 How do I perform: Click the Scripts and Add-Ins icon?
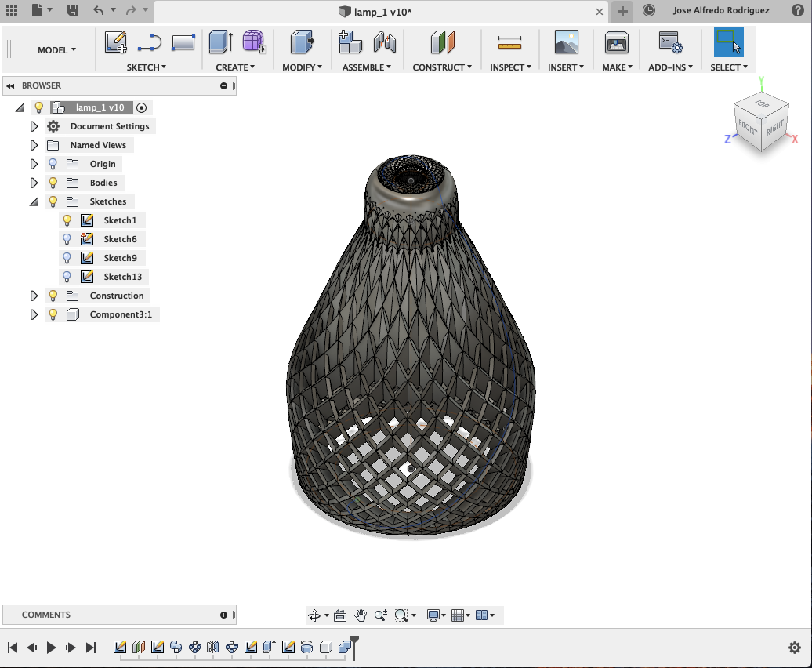(670, 42)
